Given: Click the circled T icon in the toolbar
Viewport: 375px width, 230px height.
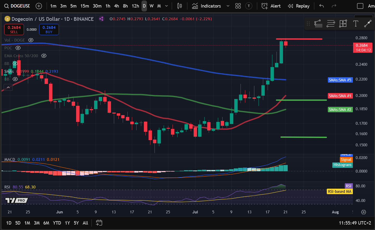Looking at the screenshot, I should click(x=249, y=6).
